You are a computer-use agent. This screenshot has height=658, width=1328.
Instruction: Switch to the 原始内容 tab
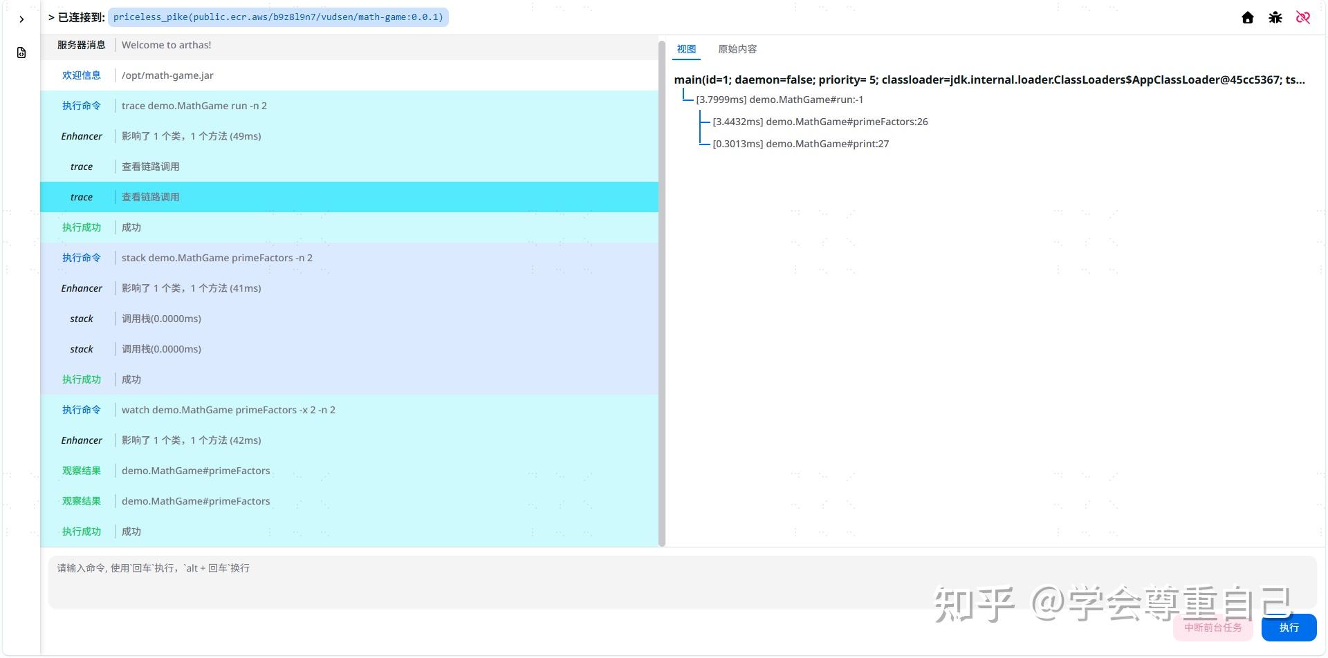tap(737, 49)
